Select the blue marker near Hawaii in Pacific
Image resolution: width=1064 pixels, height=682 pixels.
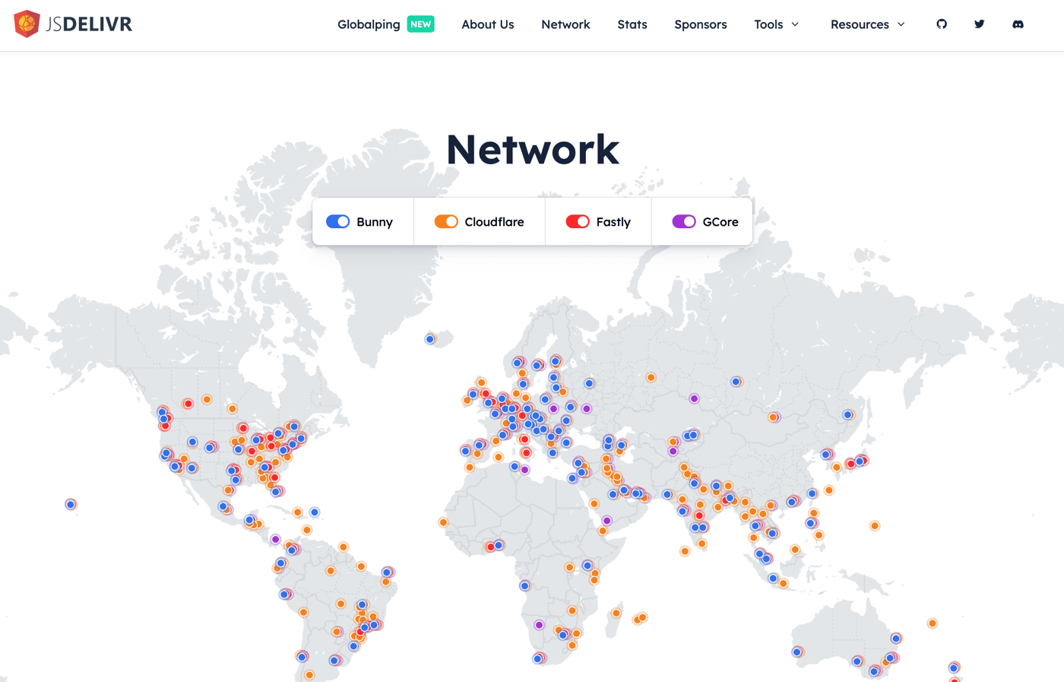(71, 504)
